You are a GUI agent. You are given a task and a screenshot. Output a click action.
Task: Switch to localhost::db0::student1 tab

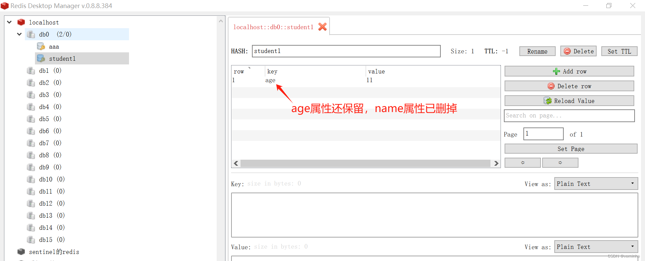(273, 27)
